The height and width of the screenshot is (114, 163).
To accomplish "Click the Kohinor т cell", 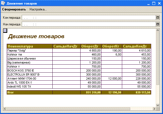I will pos(30,66).
